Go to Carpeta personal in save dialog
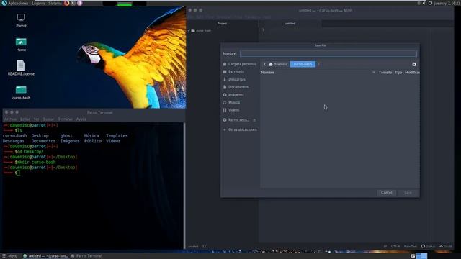 [239, 64]
